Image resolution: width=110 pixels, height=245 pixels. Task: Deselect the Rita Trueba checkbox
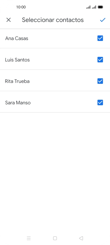click(x=100, y=81)
